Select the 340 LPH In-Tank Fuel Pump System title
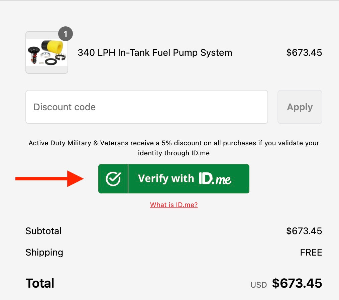The height and width of the screenshot is (300, 339). (155, 53)
